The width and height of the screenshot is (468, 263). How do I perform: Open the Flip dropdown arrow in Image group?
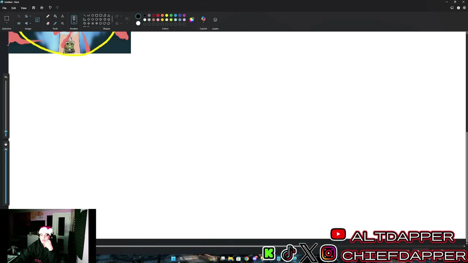point(30,23)
